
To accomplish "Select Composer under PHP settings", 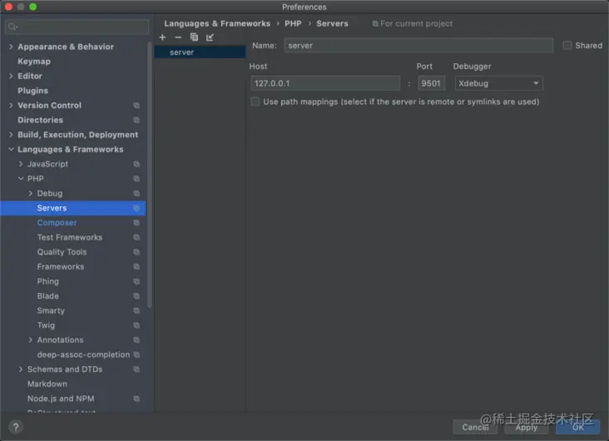I will coord(57,223).
